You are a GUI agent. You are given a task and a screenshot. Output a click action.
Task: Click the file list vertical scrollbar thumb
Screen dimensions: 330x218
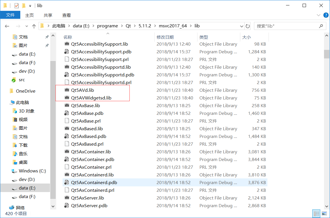[326, 54]
